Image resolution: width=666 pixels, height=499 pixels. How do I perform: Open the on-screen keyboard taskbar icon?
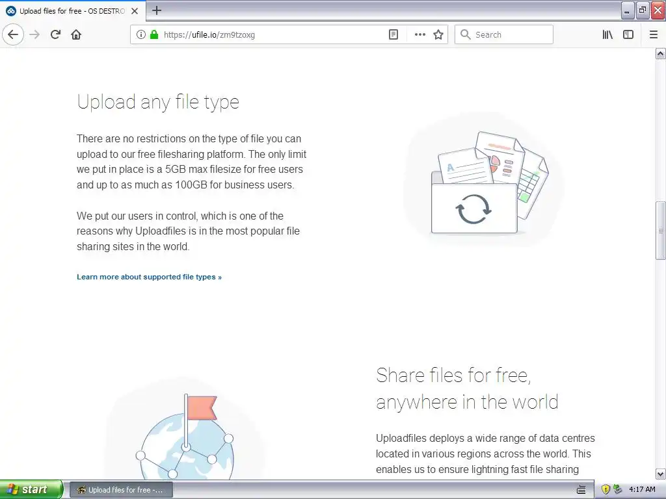pos(581,490)
